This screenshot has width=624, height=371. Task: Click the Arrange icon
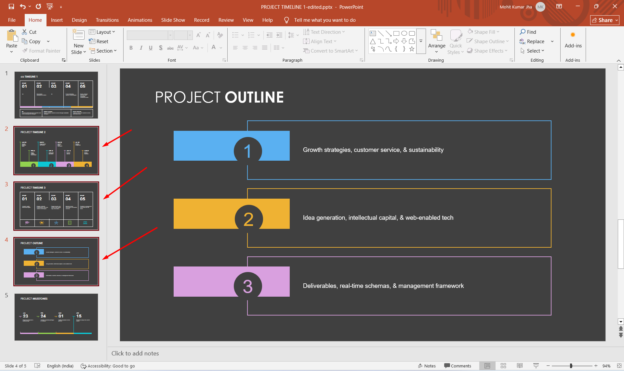coord(436,35)
